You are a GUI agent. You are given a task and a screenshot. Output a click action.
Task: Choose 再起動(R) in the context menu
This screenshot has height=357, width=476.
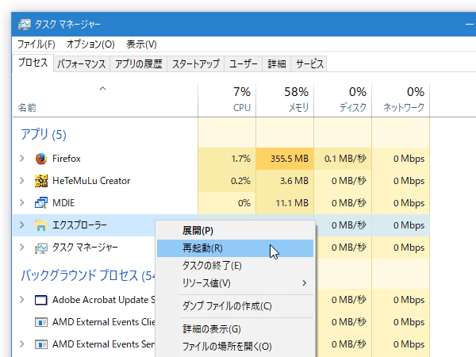pyautogui.click(x=236, y=248)
